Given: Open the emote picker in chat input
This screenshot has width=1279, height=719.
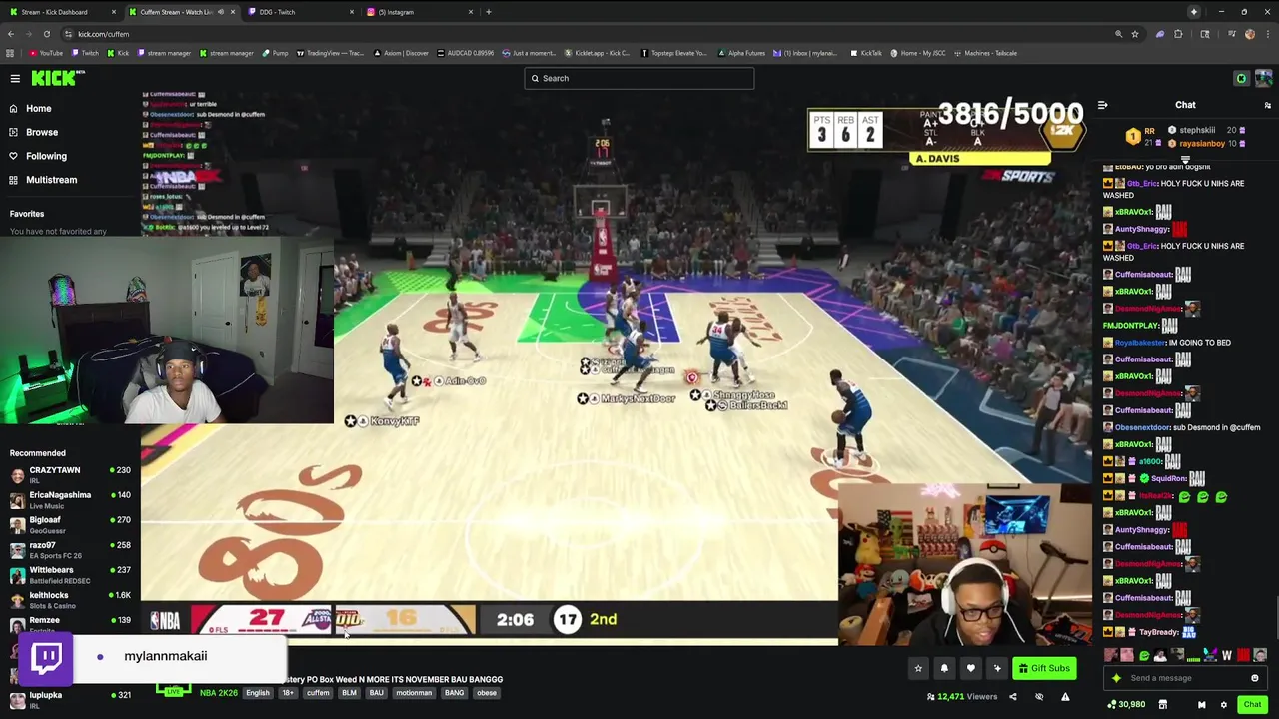Looking at the screenshot, I should [x=1255, y=678].
